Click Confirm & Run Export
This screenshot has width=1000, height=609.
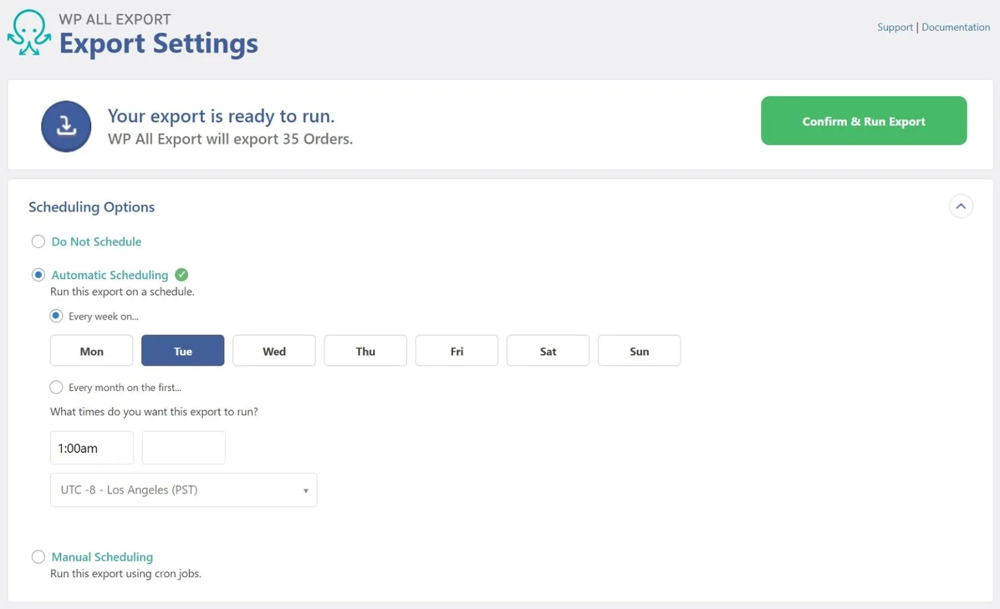tap(863, 121)
